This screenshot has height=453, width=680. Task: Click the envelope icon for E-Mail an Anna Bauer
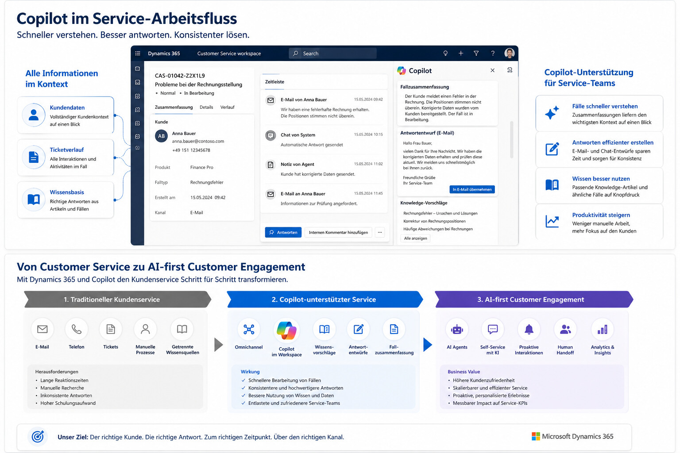coord(270,194)
